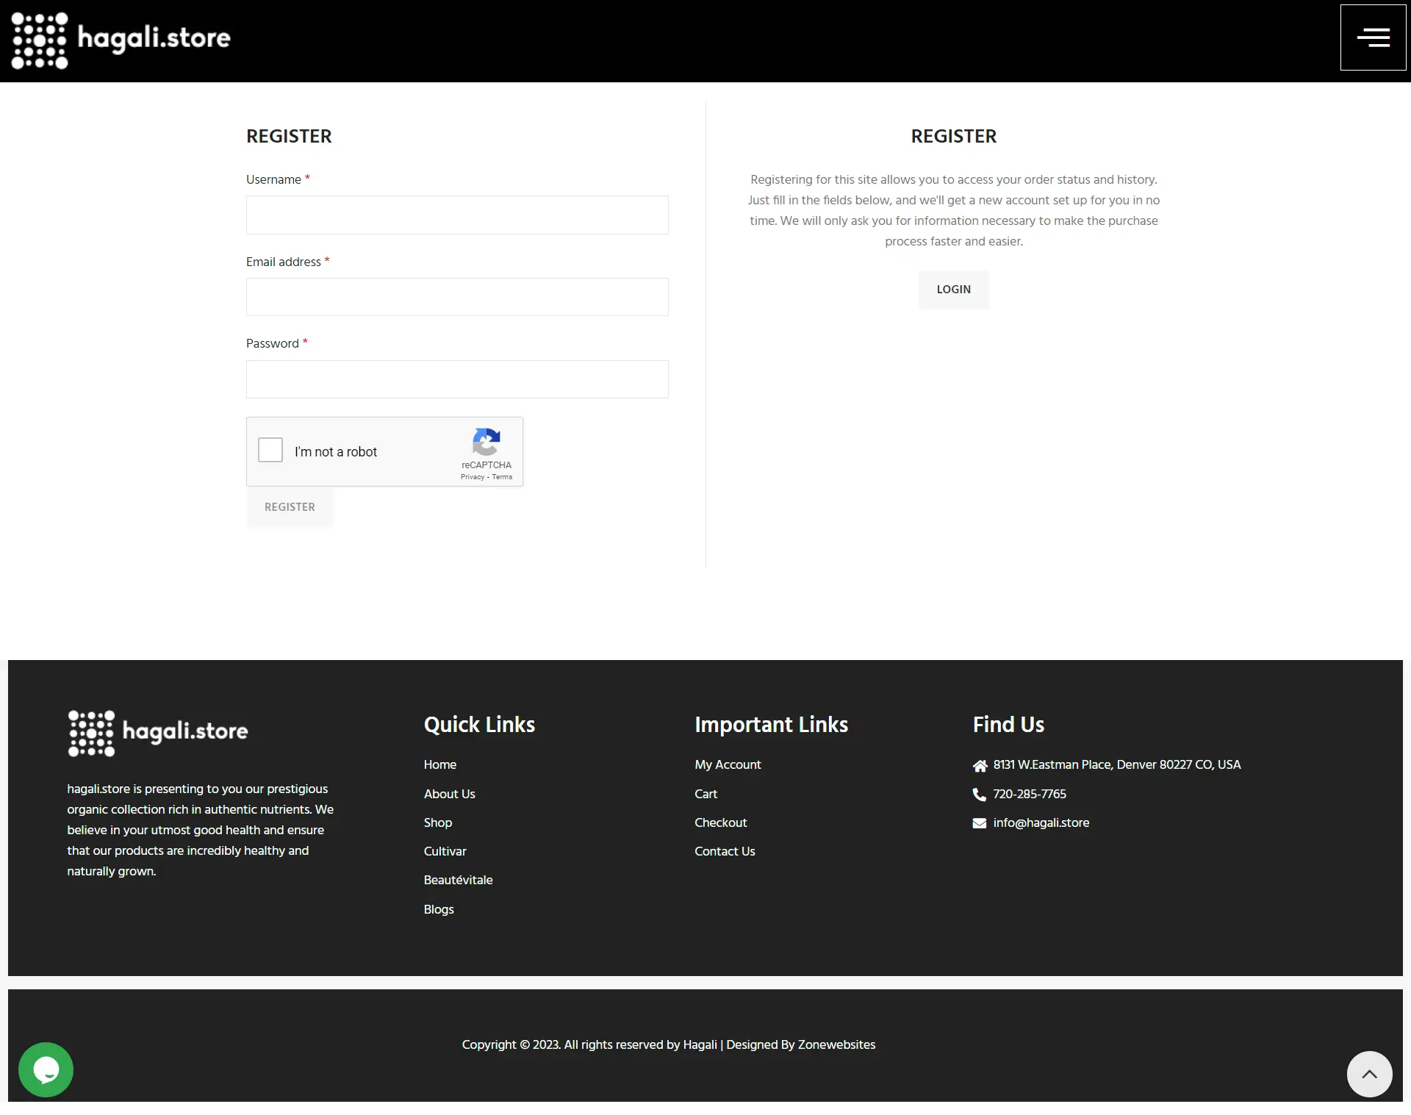This screenshot has height=1115, width=1411.
Task: Click the hagali.store footer logo
Action: click(157, 733)
